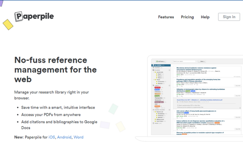This screenshot has width=243, height=142.
Task: Click the Trash icon in preview sidebar
Action: tap(153, 123)
